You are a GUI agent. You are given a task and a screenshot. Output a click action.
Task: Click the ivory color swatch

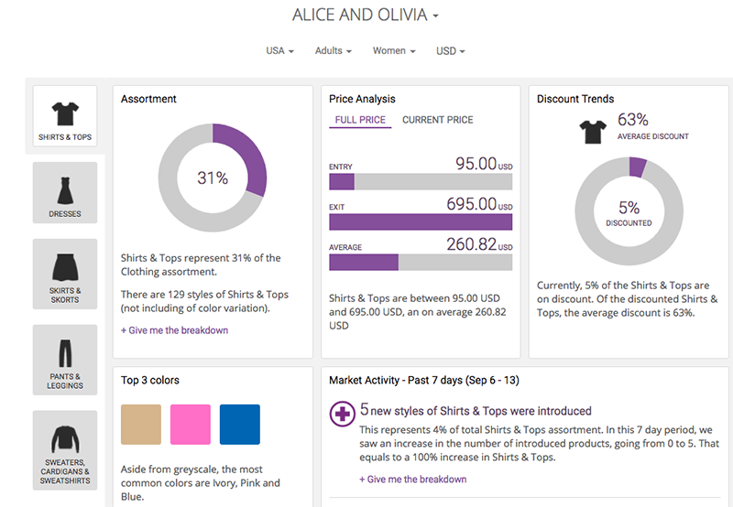tap(141, 425)
